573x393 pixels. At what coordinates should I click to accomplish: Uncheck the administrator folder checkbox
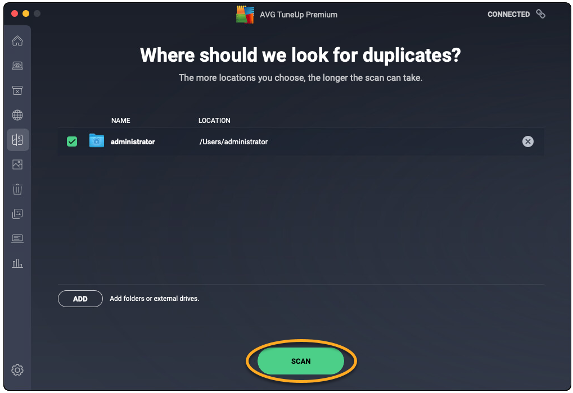click(x=72, y=141)
